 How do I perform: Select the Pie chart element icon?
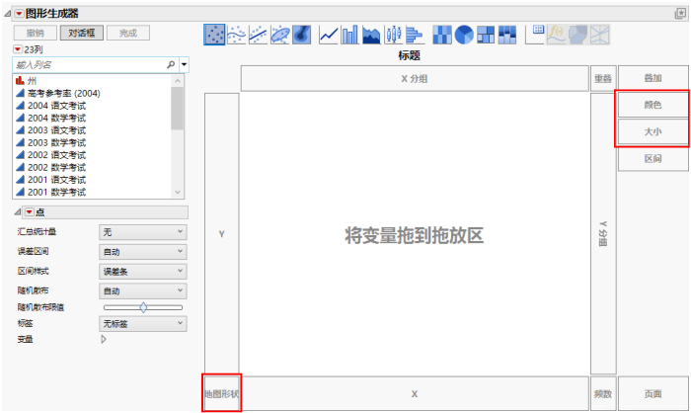(x=464, y=35)
